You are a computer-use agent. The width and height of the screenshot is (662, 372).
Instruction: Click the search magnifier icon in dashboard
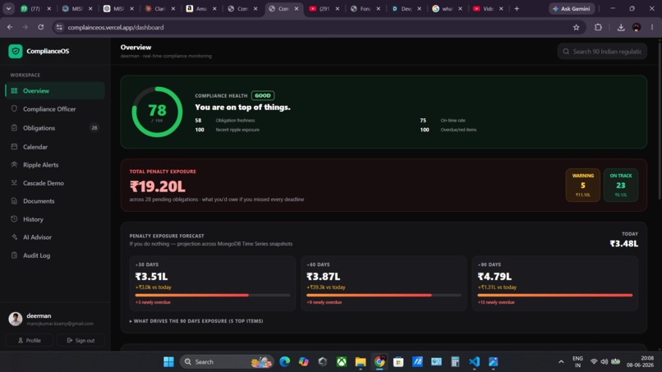point(566,52)
